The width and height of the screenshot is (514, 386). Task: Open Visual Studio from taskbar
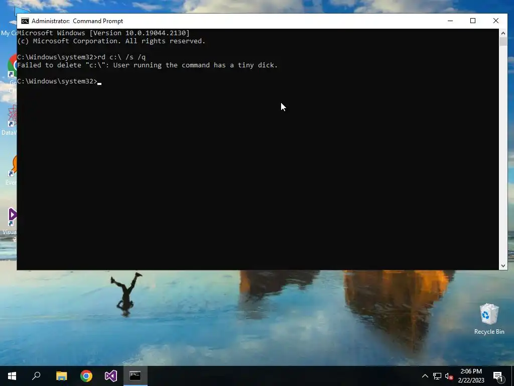click(111, 376)
